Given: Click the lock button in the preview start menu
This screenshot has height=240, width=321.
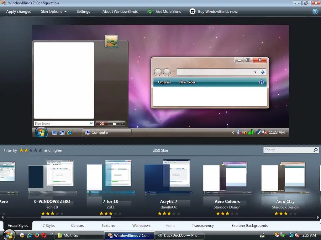Looking at the screenshot, I should (x=114, y=123).
